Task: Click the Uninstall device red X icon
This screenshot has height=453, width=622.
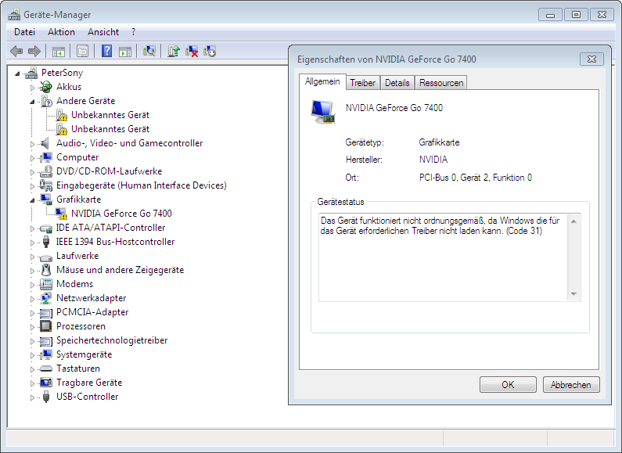Action: click(x=192, y=51)
